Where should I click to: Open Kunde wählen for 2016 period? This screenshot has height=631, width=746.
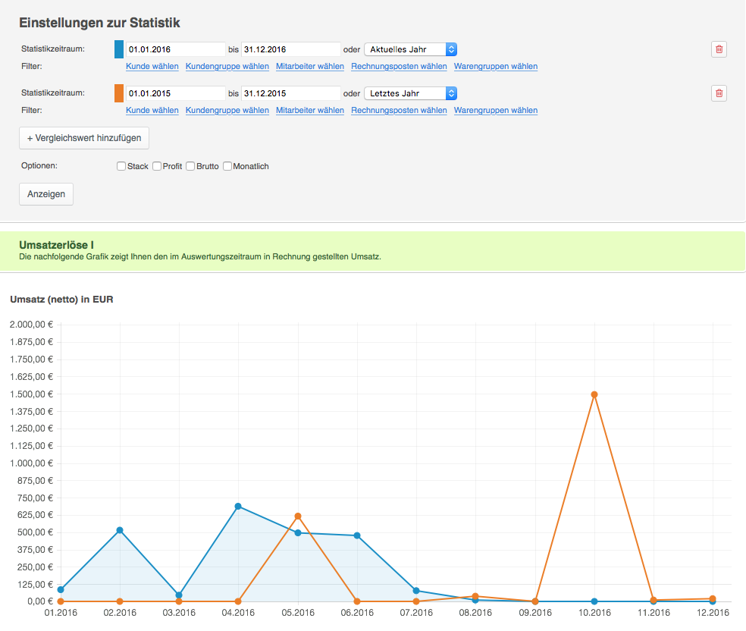point(152,66)
